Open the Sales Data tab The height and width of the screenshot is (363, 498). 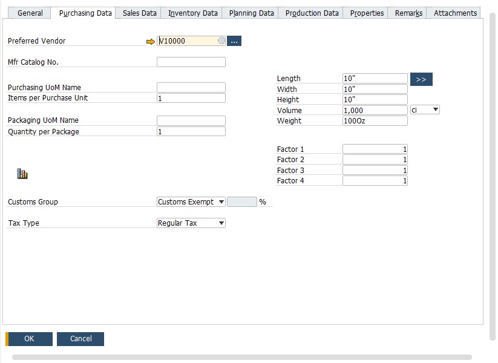point(139,13)
